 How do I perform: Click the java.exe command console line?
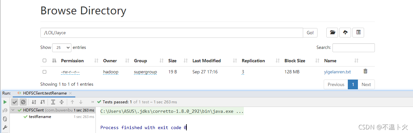point(172,111)
